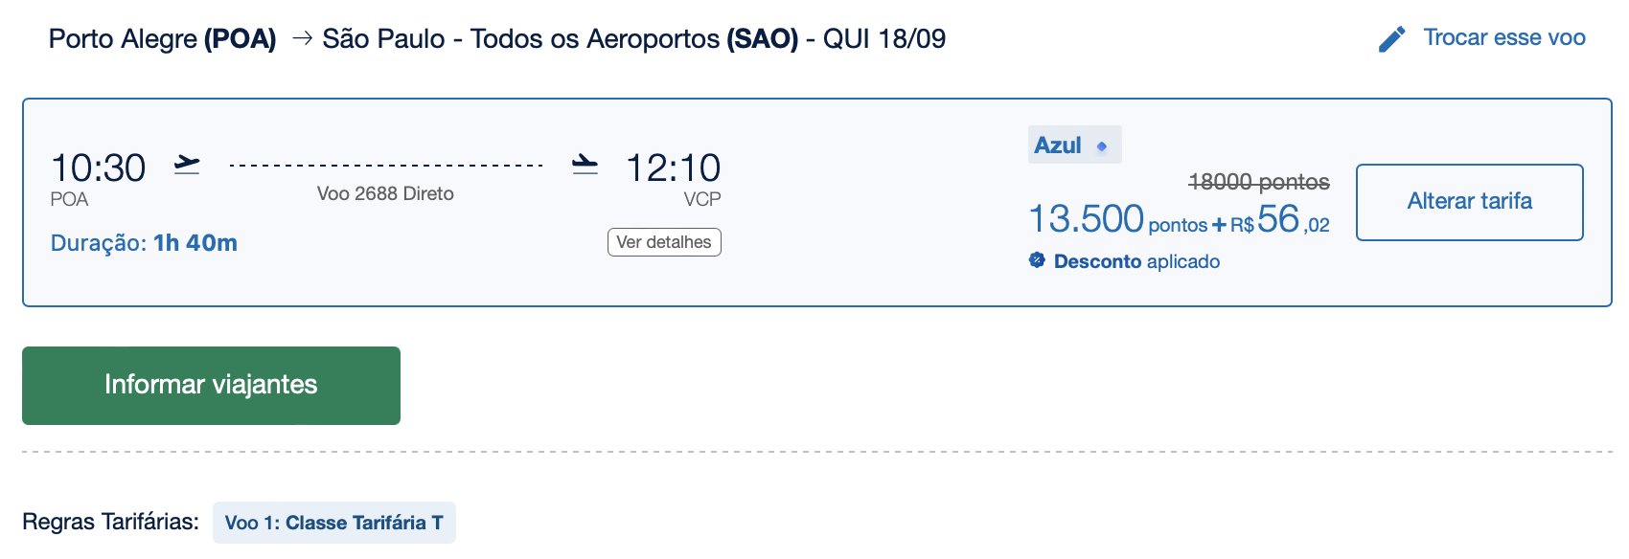The image size is (1629, 559).
Task: Click the 13.500 pontos price
Action: (1118, 220)
